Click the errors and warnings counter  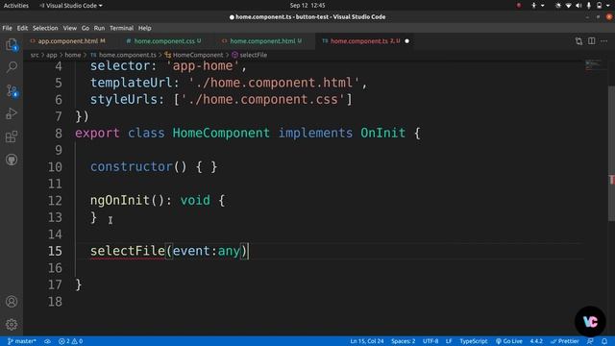pyautogui.click(x=70, y=341)
